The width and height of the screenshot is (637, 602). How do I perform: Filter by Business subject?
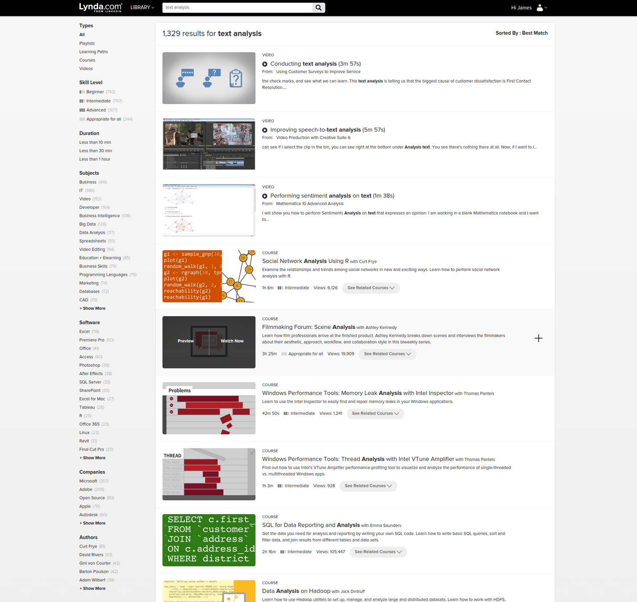[88, 182]
